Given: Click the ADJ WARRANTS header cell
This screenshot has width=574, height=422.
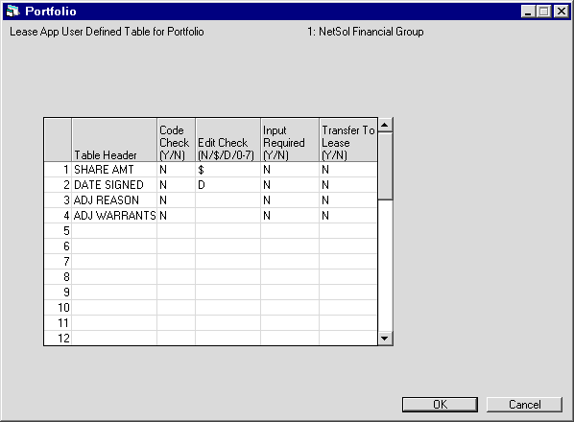Looking at the screenshot, I should pyautogui.click(x=114, y=216).
